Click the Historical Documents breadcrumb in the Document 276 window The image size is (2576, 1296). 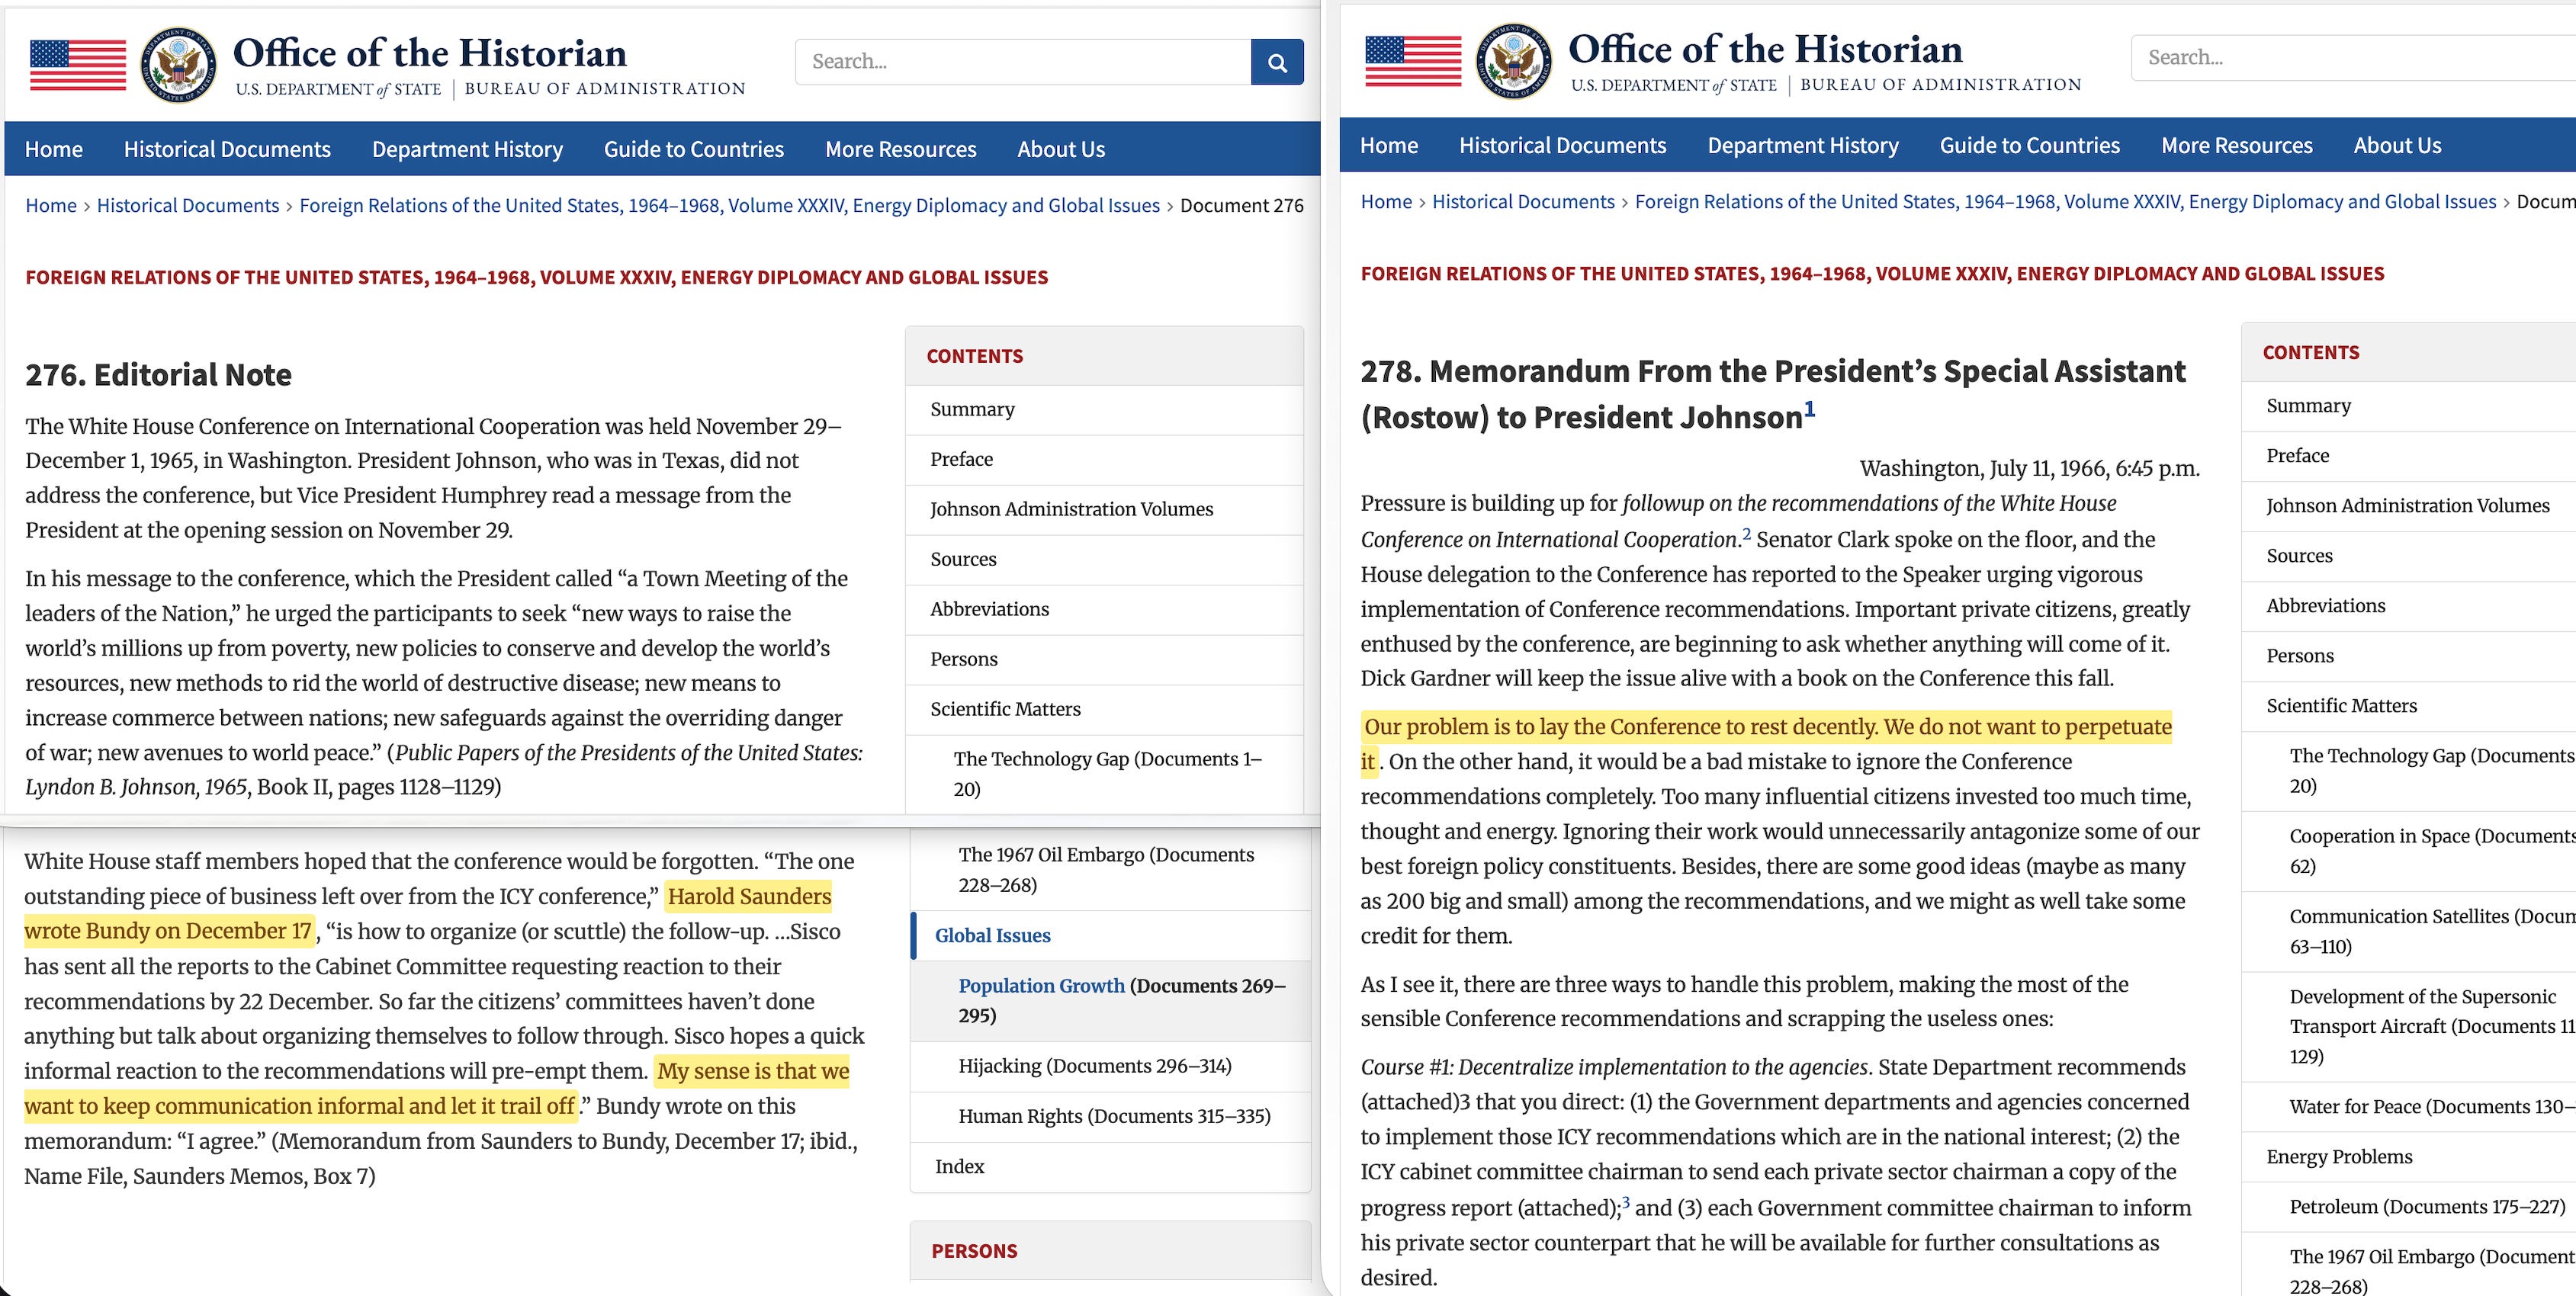[x=188, y=205]
